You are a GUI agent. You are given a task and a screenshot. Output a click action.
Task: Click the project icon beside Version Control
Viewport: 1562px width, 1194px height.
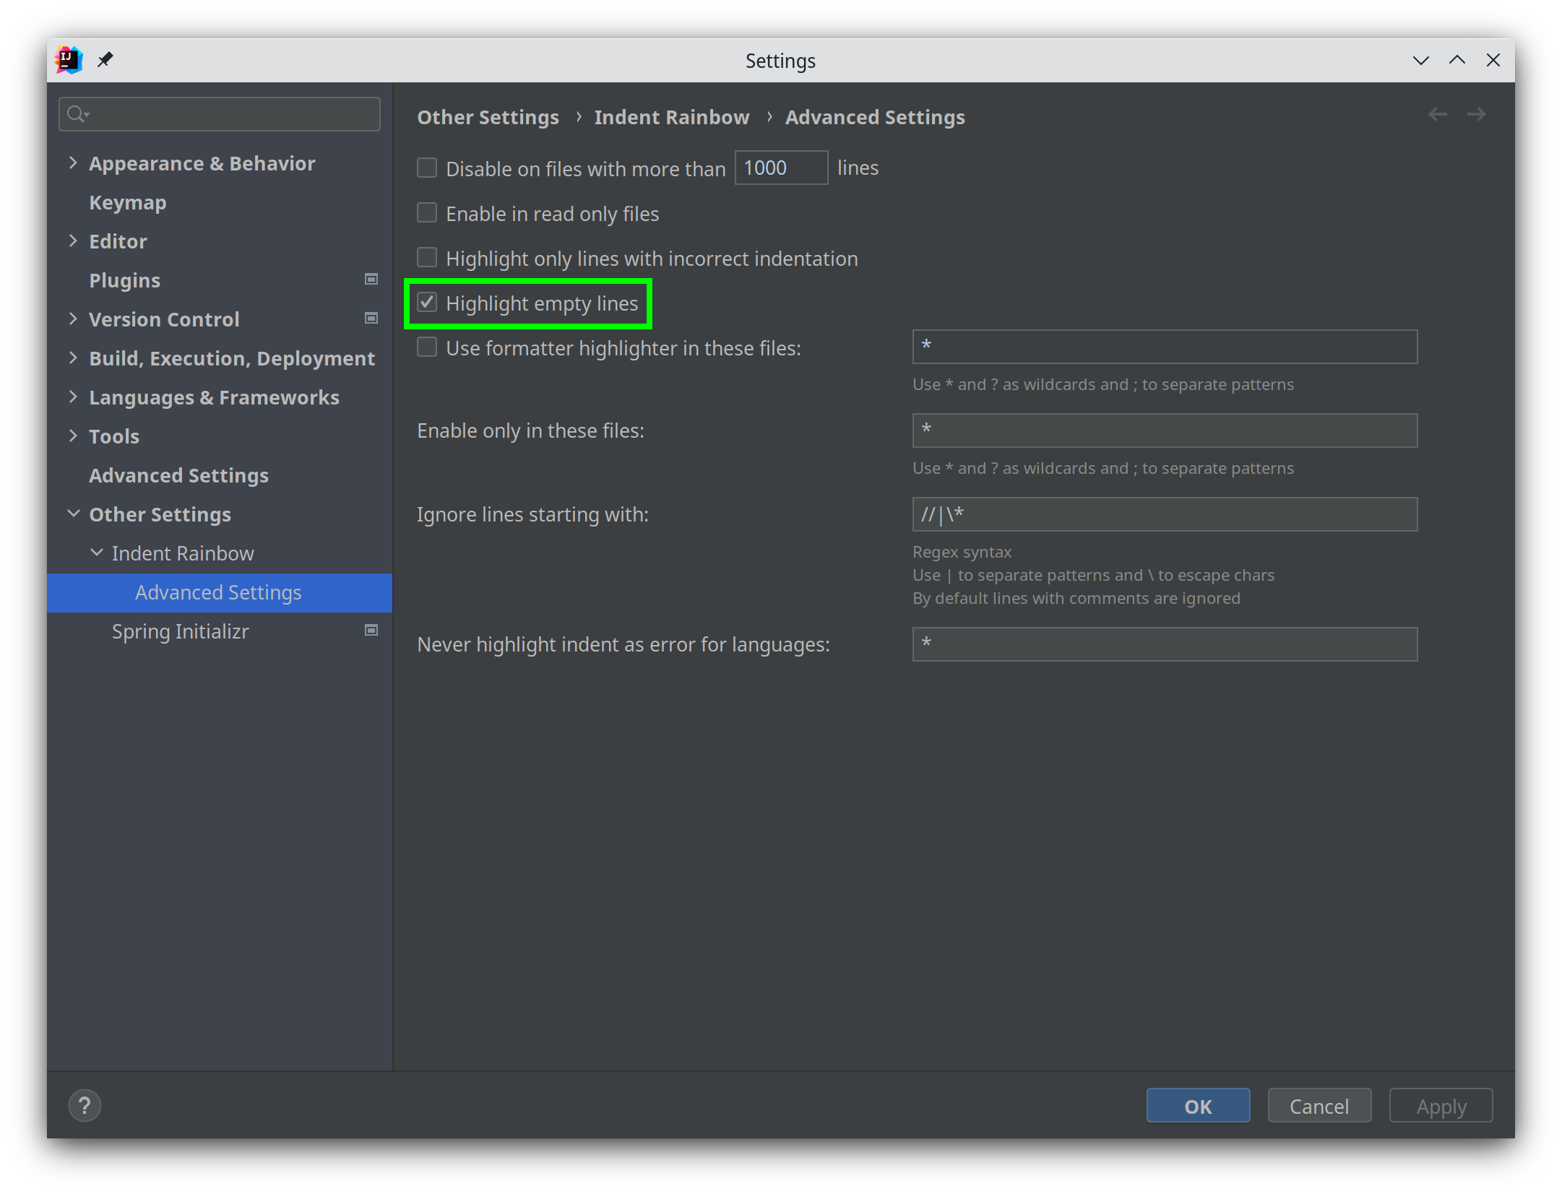[x=371, y=319]
